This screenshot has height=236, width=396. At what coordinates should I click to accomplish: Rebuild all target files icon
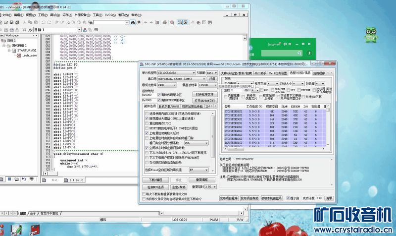pyautogui.click(x=12, y=30)
